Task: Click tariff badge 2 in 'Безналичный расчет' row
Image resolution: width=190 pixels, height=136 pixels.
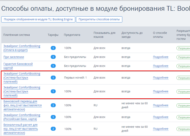Action: (x=53, y=129)
